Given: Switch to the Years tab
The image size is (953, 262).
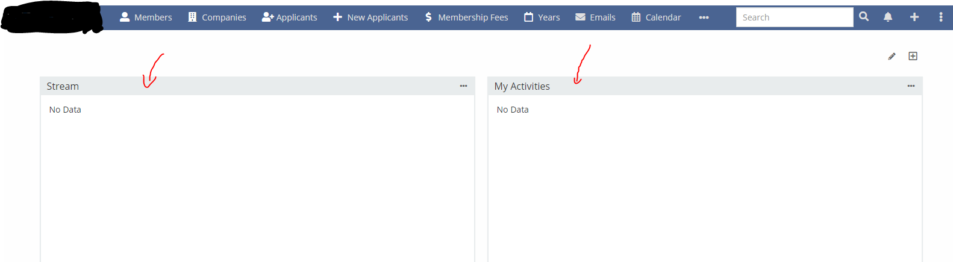Looking at the screenshot, I should tap(542, 17).
